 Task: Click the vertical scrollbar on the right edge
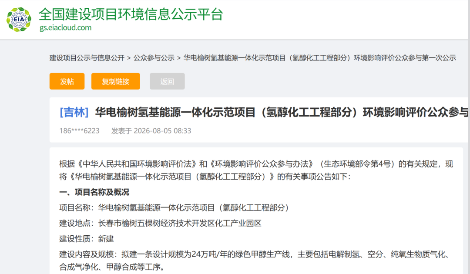[x=469, y=137]
